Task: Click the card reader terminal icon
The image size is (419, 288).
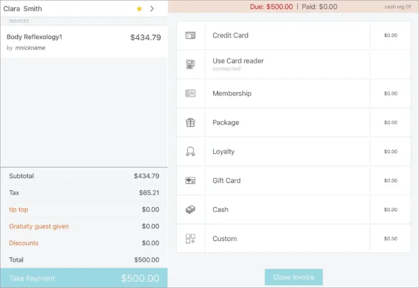Action: tap(190, 64)
